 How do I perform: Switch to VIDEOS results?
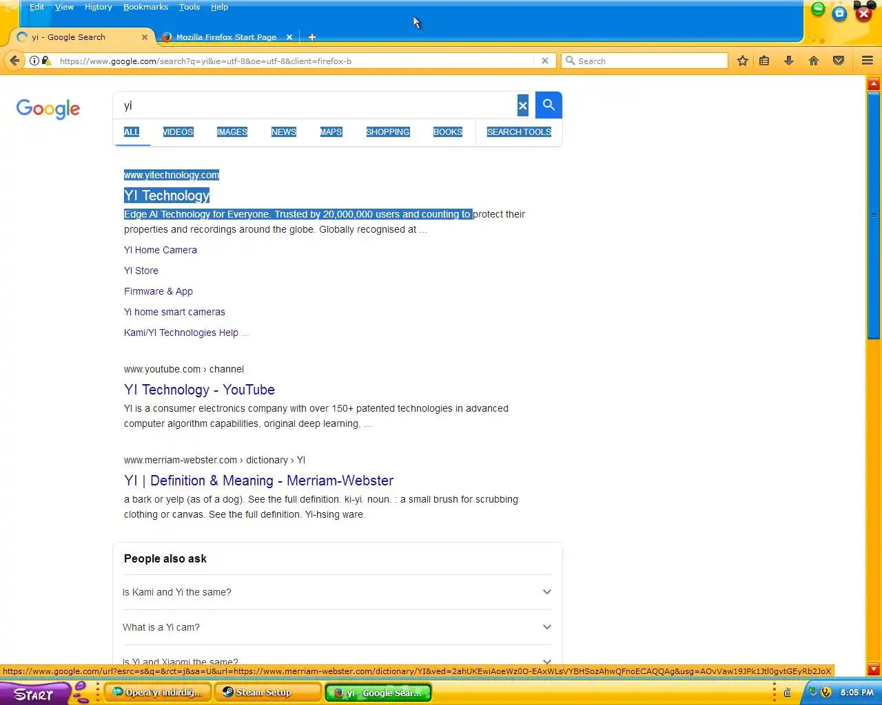[x=178, y=131]
